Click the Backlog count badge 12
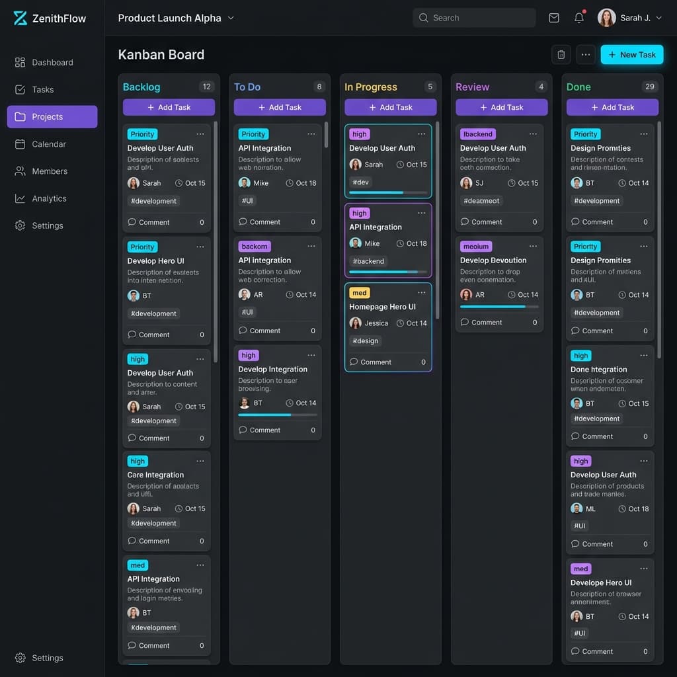 207,87
